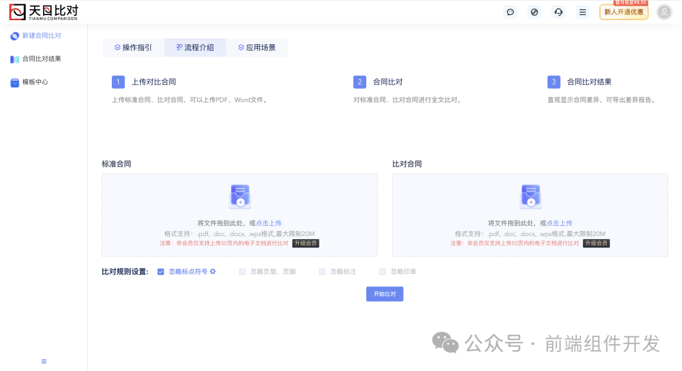
Task: Click the 比对合同 upload drop area
Action: (x=530, y=215)
